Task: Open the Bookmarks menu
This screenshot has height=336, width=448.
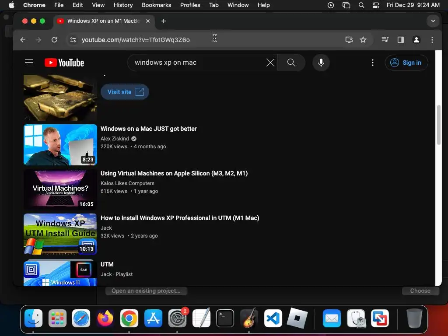Action: (156, 5)
